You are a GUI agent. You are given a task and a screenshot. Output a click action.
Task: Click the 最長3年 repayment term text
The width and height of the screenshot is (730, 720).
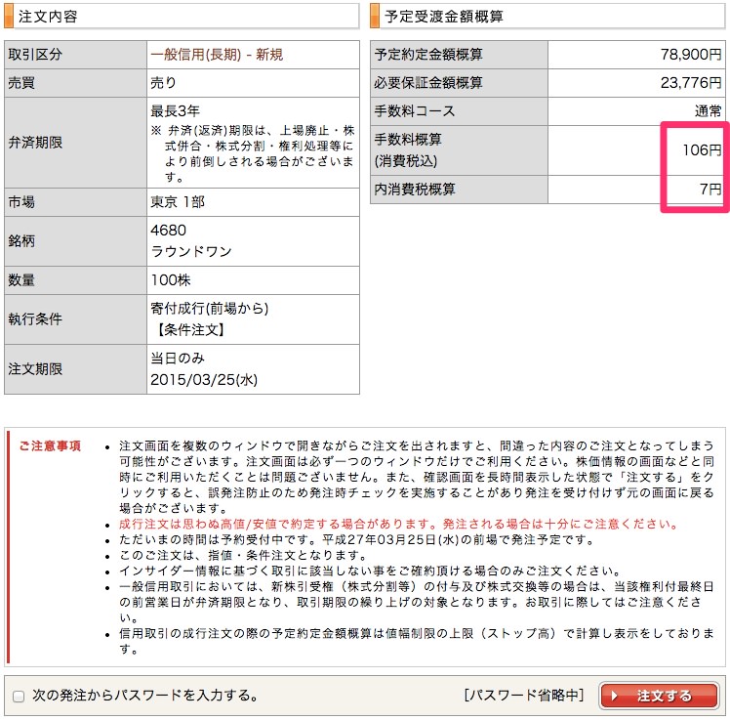tap(175, 110)
